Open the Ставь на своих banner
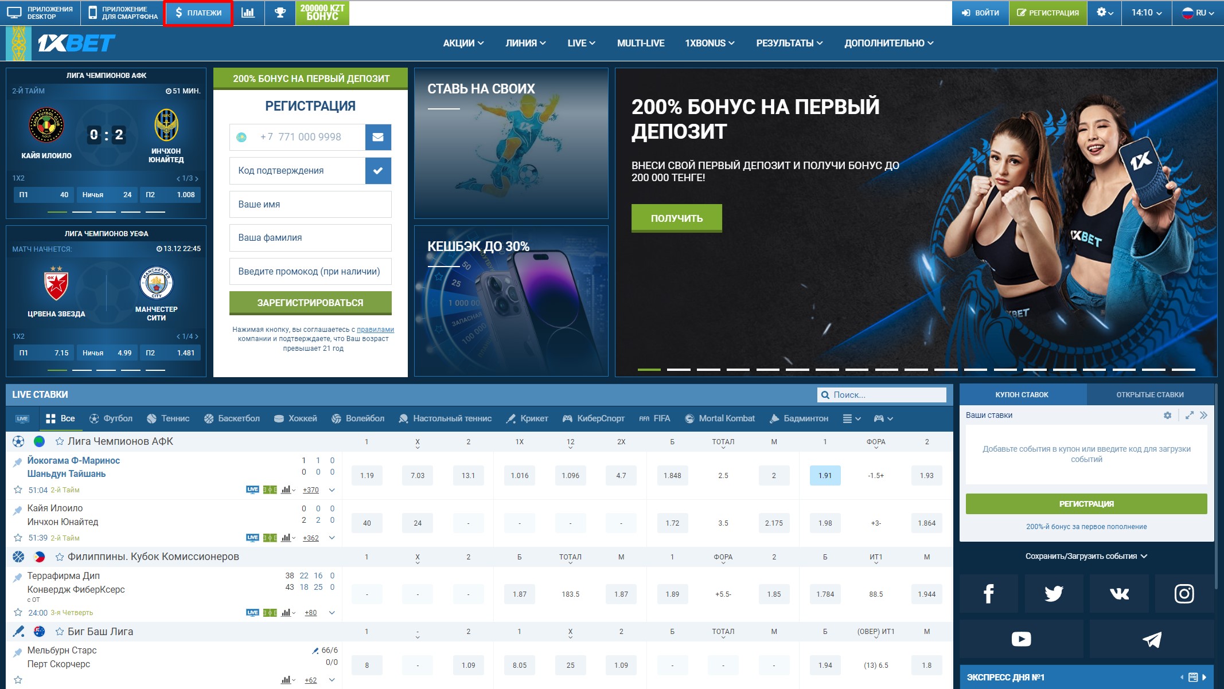 coord(511,143)
